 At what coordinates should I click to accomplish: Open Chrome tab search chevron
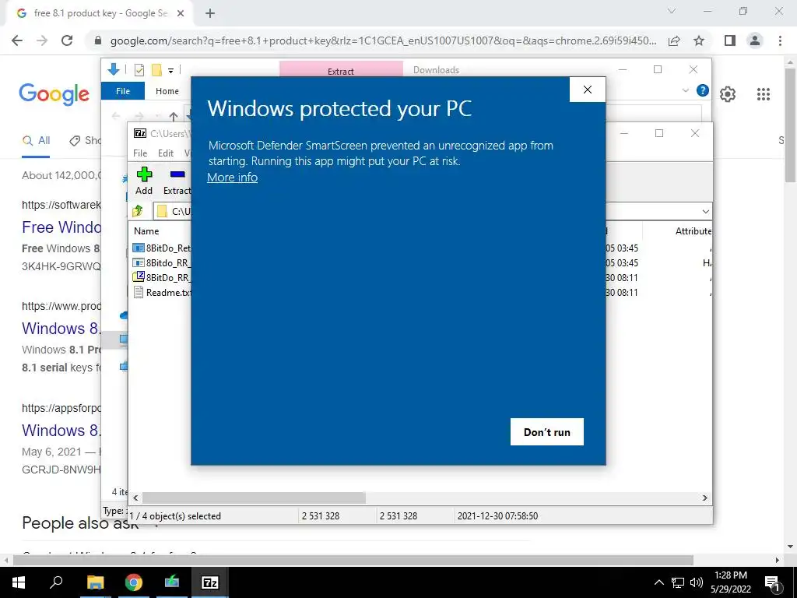(672, 11)
